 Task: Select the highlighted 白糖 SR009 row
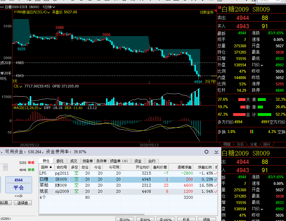pyautogui.click(x=128, y=179)
